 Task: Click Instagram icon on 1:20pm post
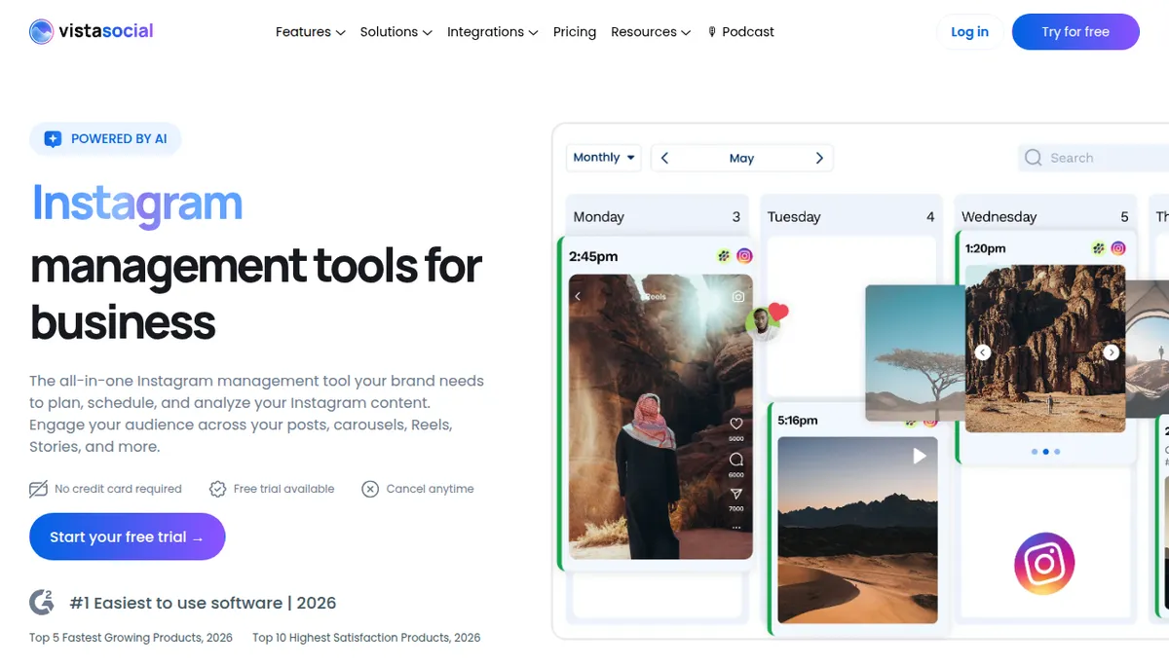1118,248
